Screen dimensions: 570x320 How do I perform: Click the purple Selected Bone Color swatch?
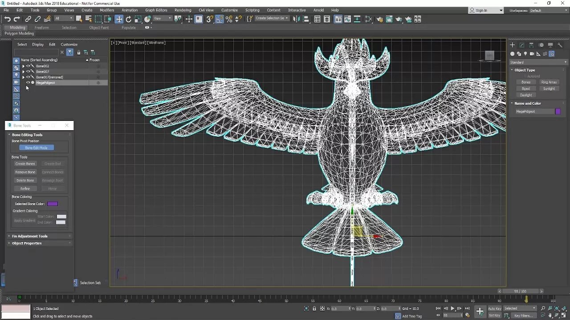point(53,204)
